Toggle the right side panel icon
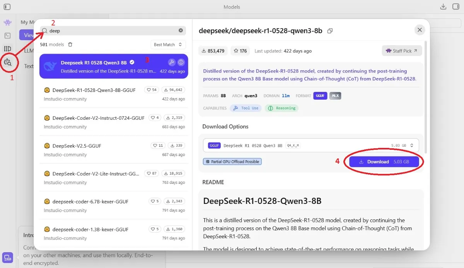The image size is (464, 268). coord(457,7)
